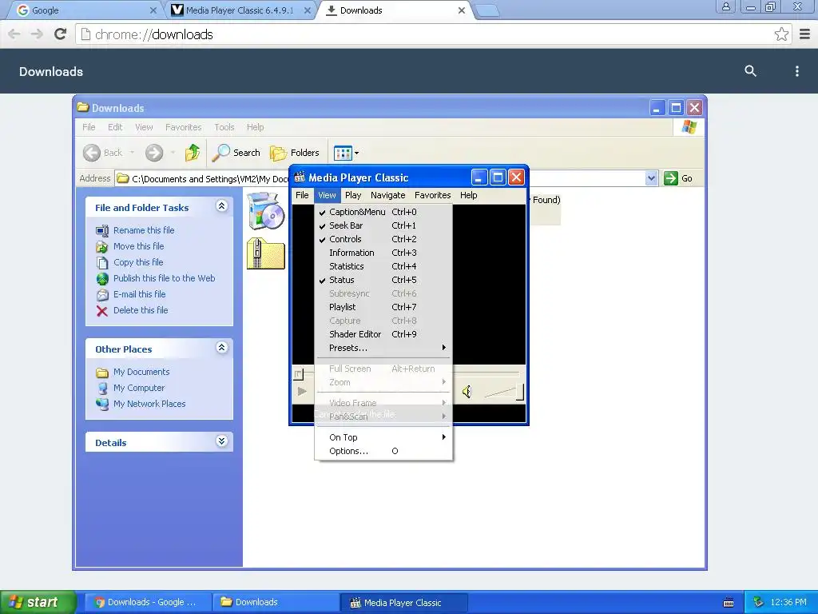818x614 pixels.
Task: Switch to Downloads folder taskbar button
Action: pos(276,602)
